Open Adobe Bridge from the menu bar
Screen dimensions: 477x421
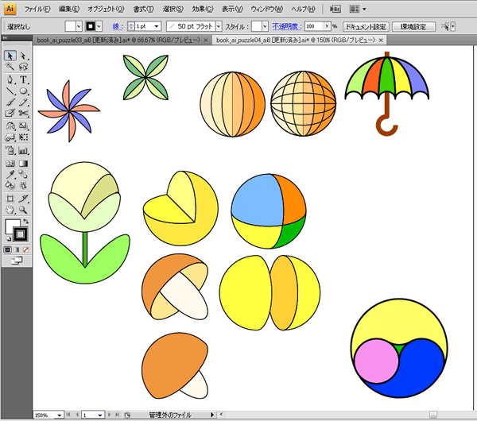[x=335, y=9]
